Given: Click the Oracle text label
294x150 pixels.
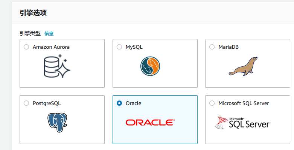Looking at the screenshot, I should pyautogui.click(x=134, y=103).
